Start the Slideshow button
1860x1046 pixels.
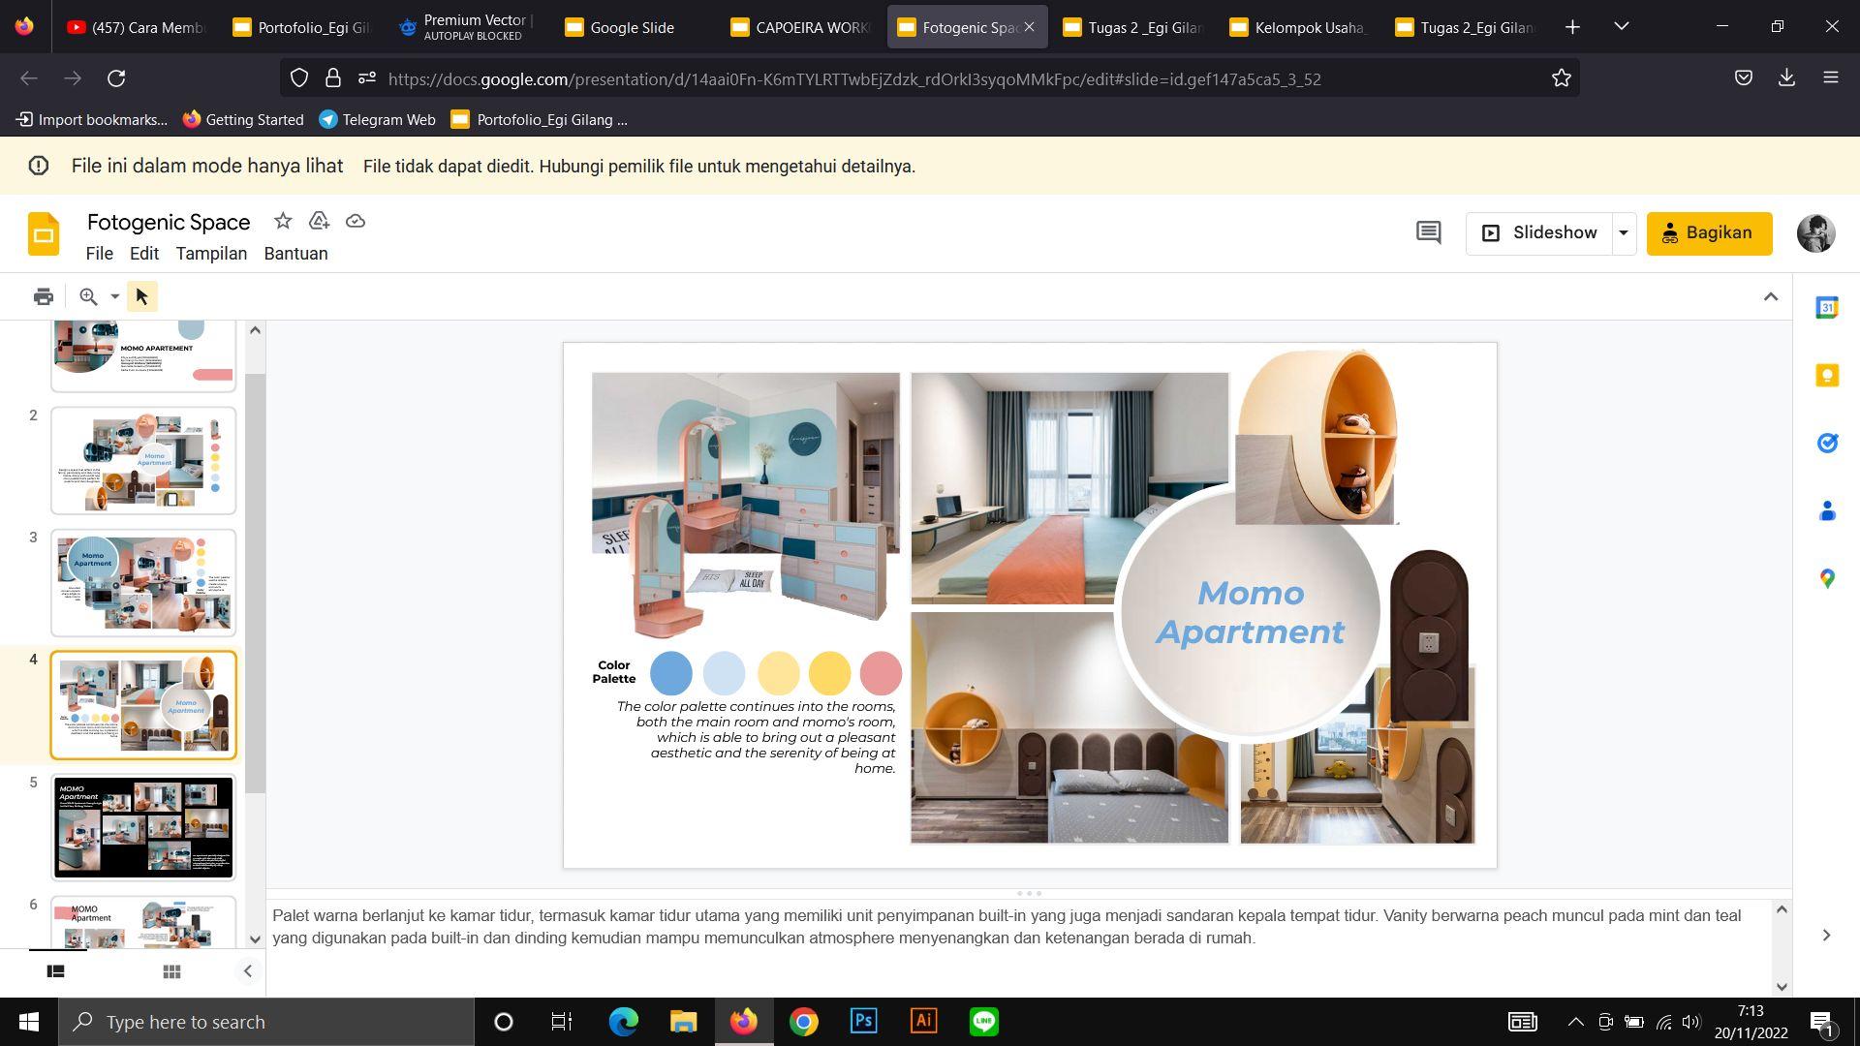click(x=1539, y=232)
